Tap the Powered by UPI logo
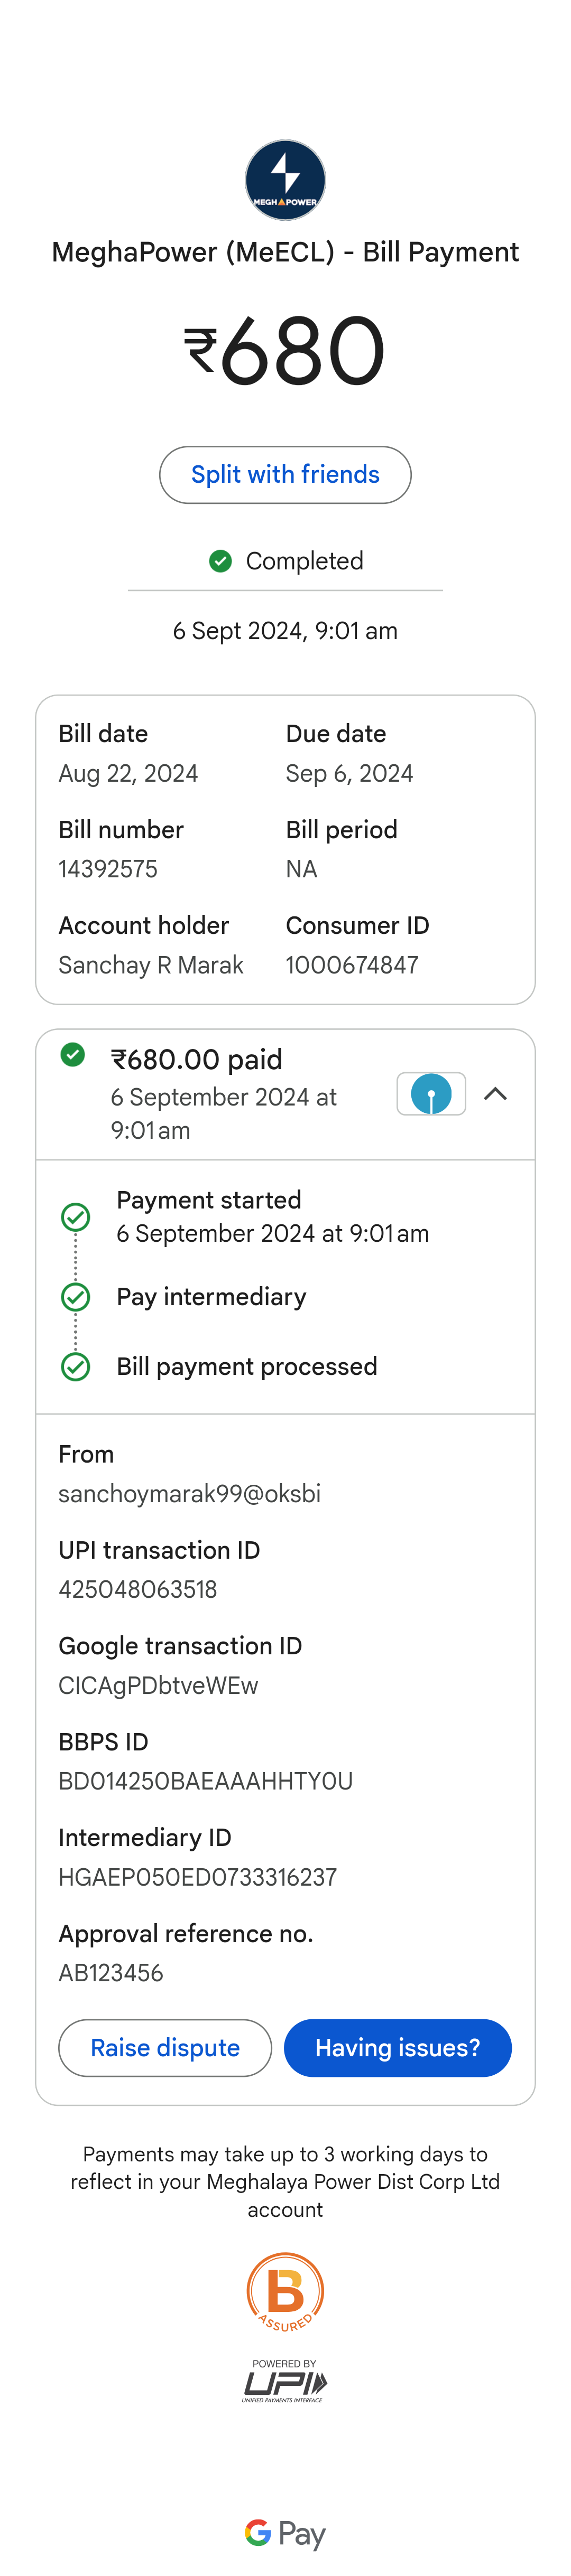571x2576 pixels. tap(284, 2381)
